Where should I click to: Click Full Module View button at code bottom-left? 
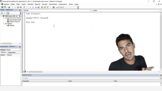click(25, 72)
